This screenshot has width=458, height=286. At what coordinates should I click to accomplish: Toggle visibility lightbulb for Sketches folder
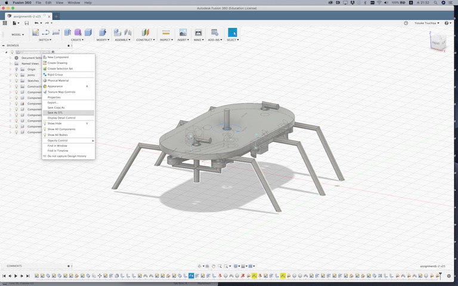tap(16, 81)
